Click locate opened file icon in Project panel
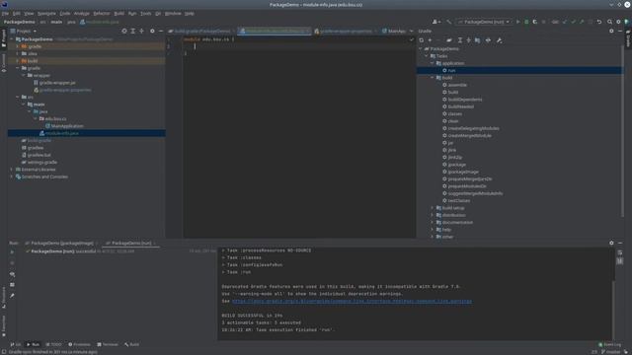The width and height of the screenshot is (632, 355). (124, 31)
